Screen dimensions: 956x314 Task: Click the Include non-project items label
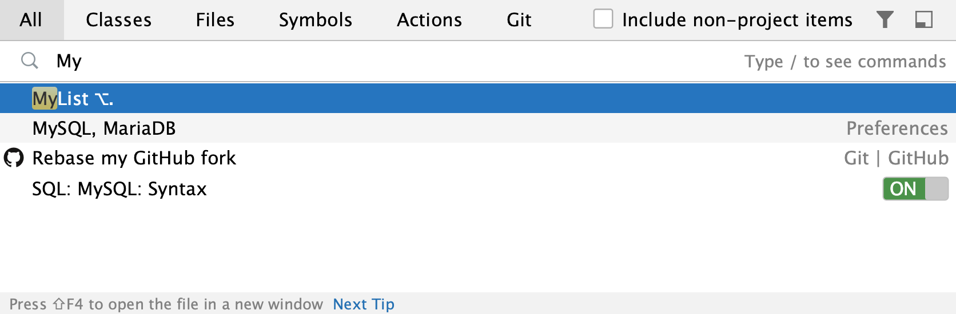pyautogui.click(x=737, y=20)
